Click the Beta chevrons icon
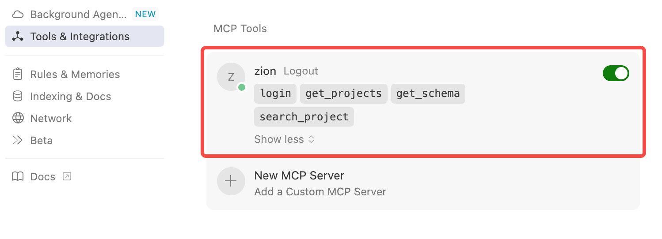Screen dimensions: 662x239 [x=18, y=141]
